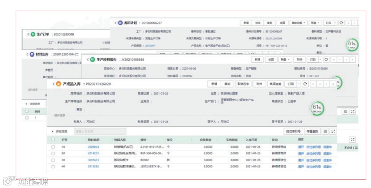The width and height of the screenshot is (371, 188).
Task: Toggle select-all checkbox in 产成品入库 table header
Action: tap(53, 140)
